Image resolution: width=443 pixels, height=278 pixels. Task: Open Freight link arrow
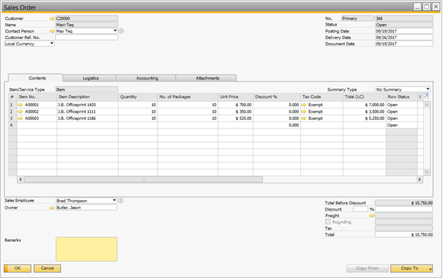[x=371, y=216]
